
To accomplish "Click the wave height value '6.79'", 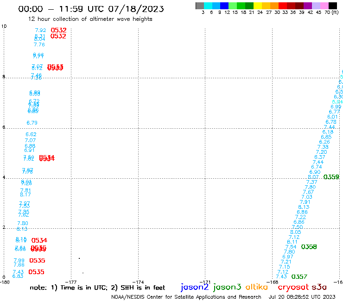I will tap(32, 123).
